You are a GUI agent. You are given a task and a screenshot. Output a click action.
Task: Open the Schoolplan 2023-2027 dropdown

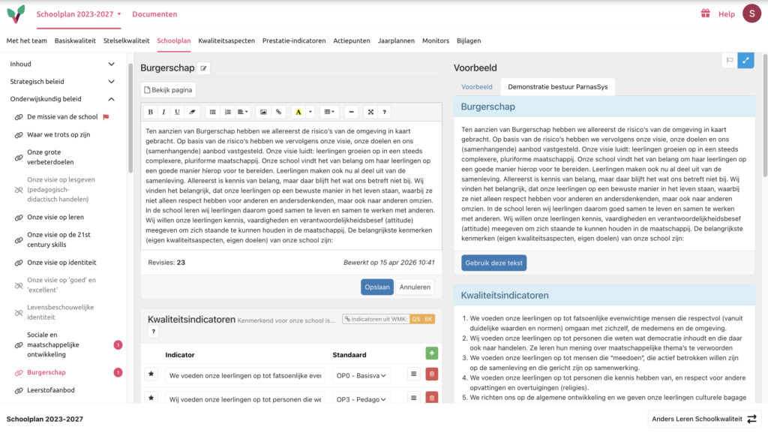tap(78, 14)
